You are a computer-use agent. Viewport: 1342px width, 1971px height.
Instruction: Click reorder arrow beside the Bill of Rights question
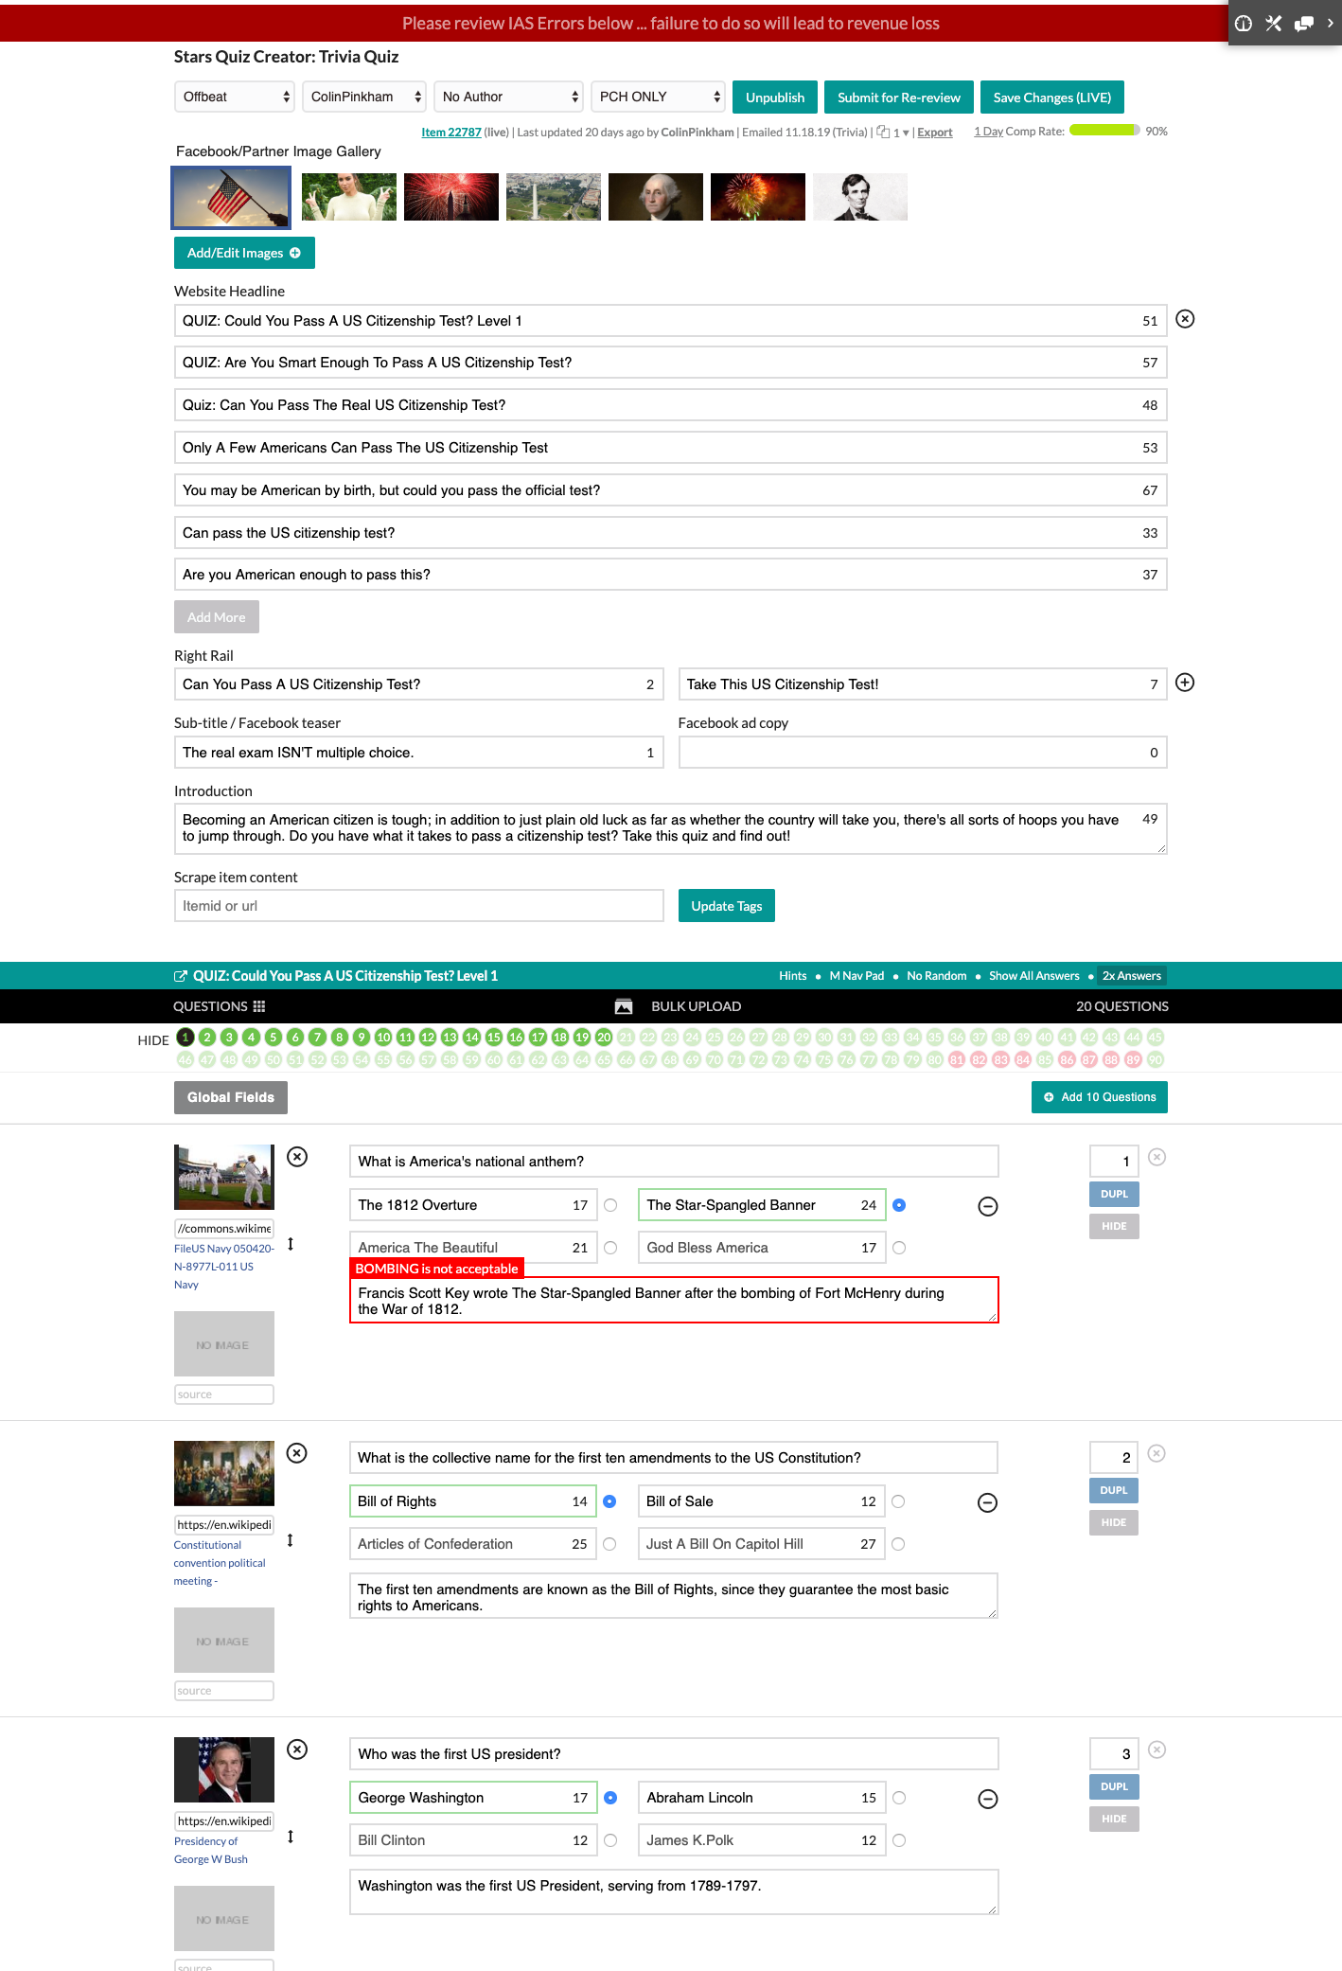coord(290,1540)
